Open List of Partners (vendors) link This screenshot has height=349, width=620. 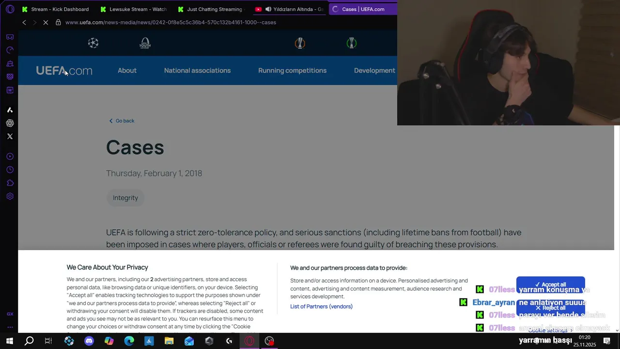pyautogui.click(x=321, y=306)
